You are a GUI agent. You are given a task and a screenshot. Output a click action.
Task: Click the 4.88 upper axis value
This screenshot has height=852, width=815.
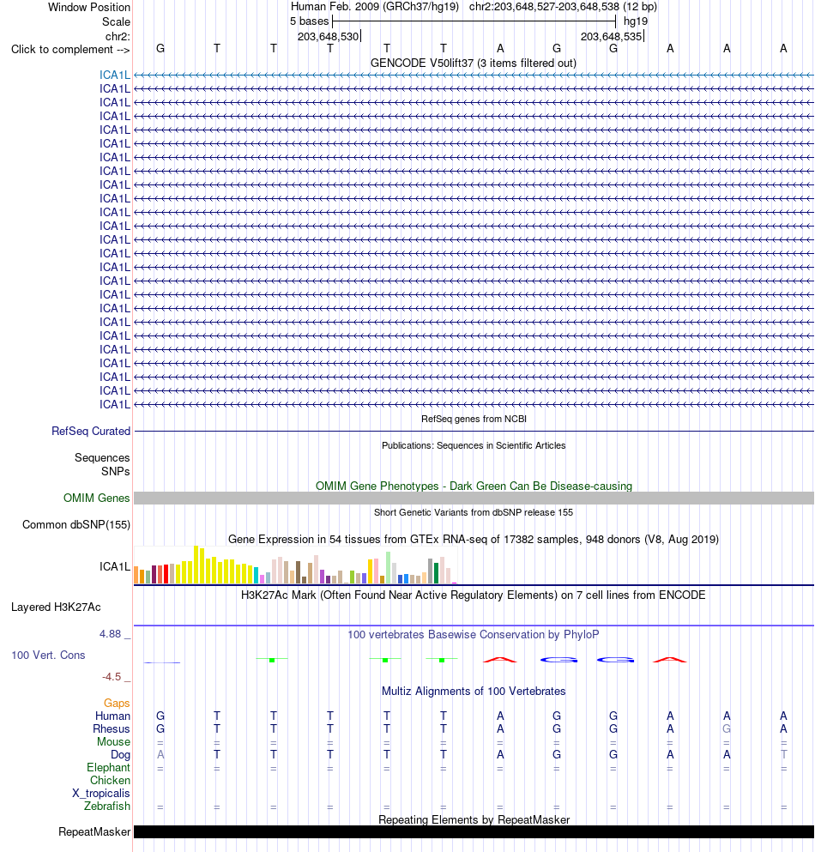click(111, 633)
